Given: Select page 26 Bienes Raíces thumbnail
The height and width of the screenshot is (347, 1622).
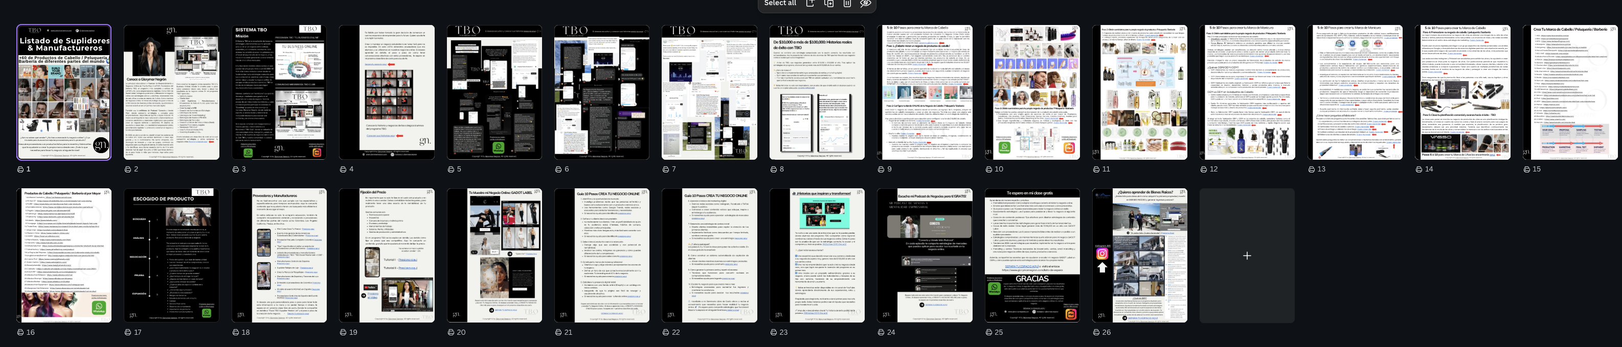Looking at the screenshot, I should (1140, 255).
